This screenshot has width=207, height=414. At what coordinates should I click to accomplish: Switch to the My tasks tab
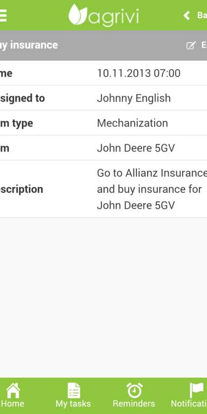pyautogui.click(x=73, y=396)
